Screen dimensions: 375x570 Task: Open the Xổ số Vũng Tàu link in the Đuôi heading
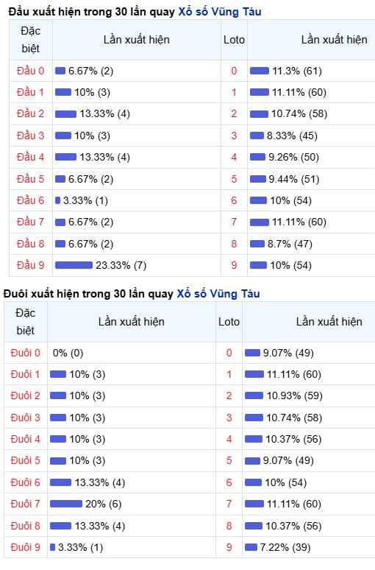[218, 294]
